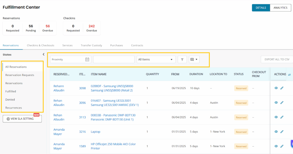View the HP OfficeJet reservation via eye icon
The width and height of the screenshot is (293, 154).
(x=276, y=146)
